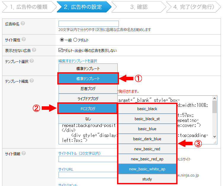Open help icon beside テンプレート選択
The image size is (223, 186).
(x=32, y=61)
